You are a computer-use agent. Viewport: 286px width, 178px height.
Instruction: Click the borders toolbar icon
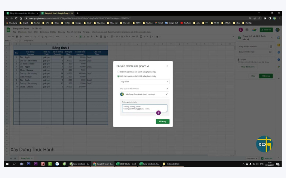pos(101,37)
